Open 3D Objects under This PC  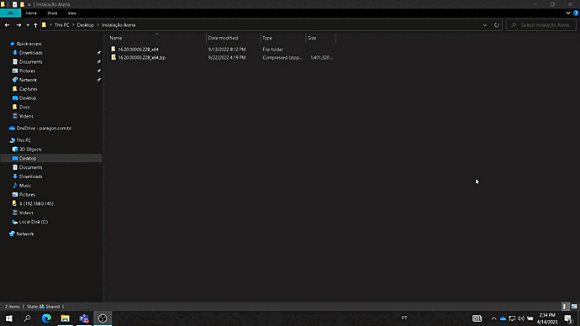click(30, 150)
